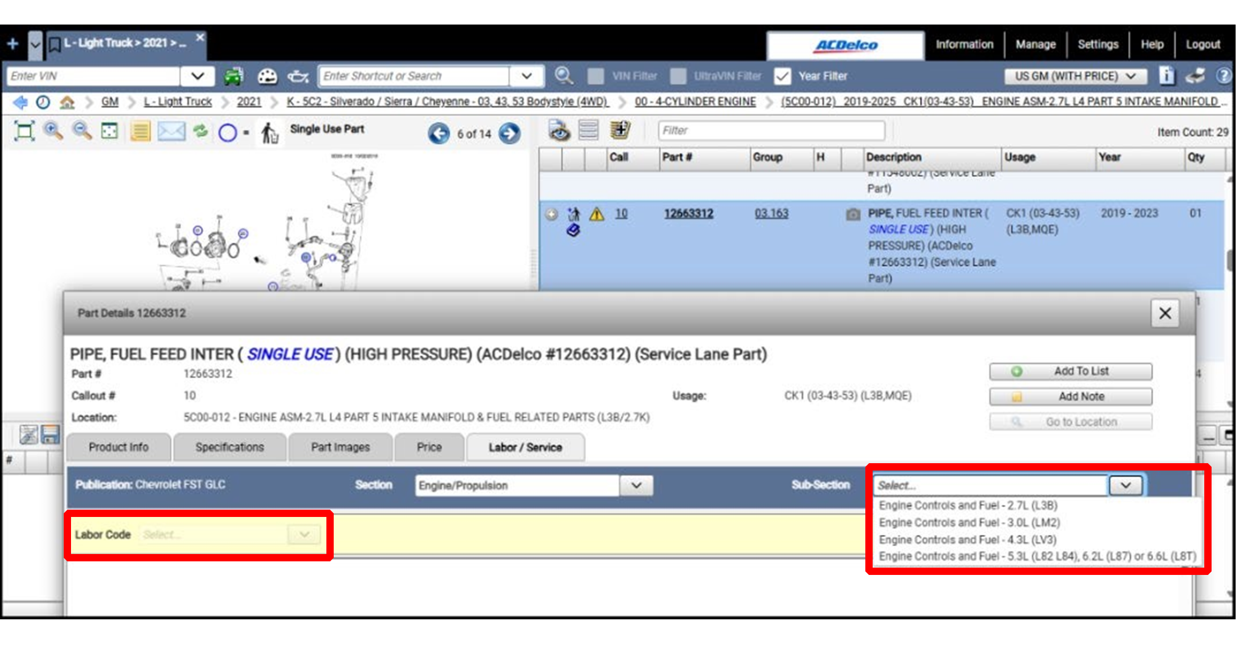Click the search magnifier next to shortcut field
1245x659 pixels.
point(563,76)
